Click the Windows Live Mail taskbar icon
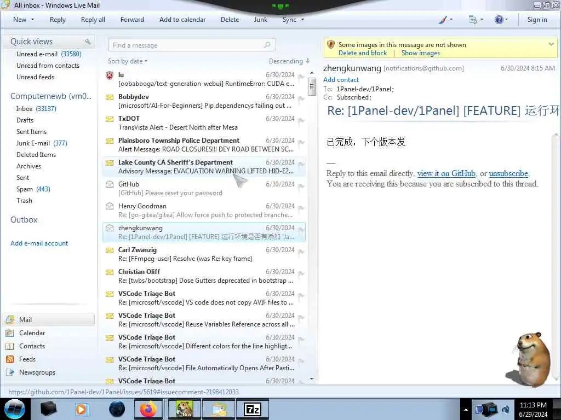The width and height of the screenshot is (561, 420). (219, 409)
